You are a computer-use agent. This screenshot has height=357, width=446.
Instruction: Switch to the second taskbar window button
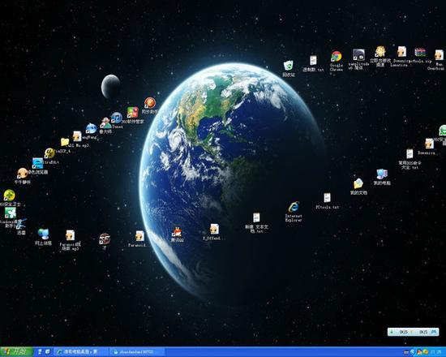click(x=137, y=352)
